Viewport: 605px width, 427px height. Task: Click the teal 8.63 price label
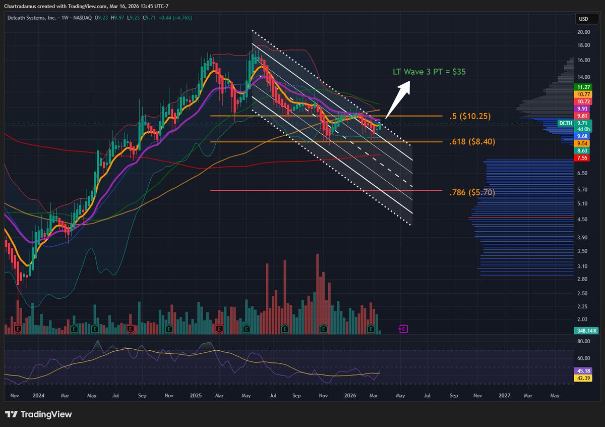[583, 151]
